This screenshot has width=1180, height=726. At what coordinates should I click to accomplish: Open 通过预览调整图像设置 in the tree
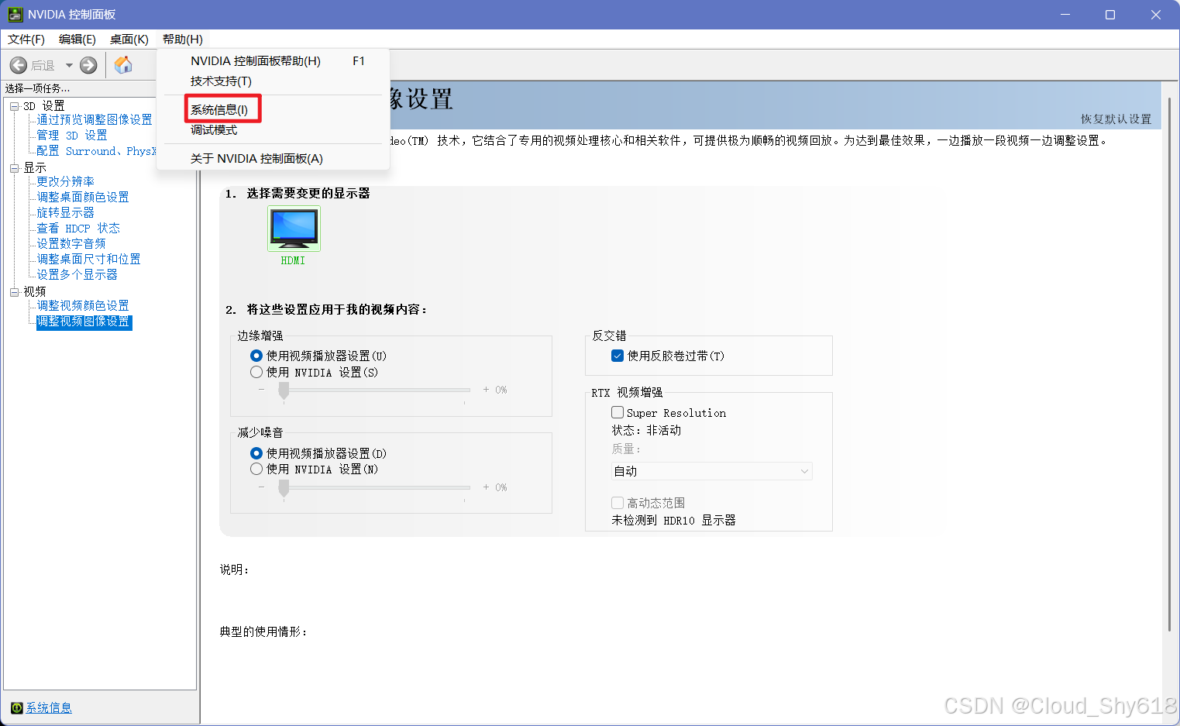[x=95, y=119]
